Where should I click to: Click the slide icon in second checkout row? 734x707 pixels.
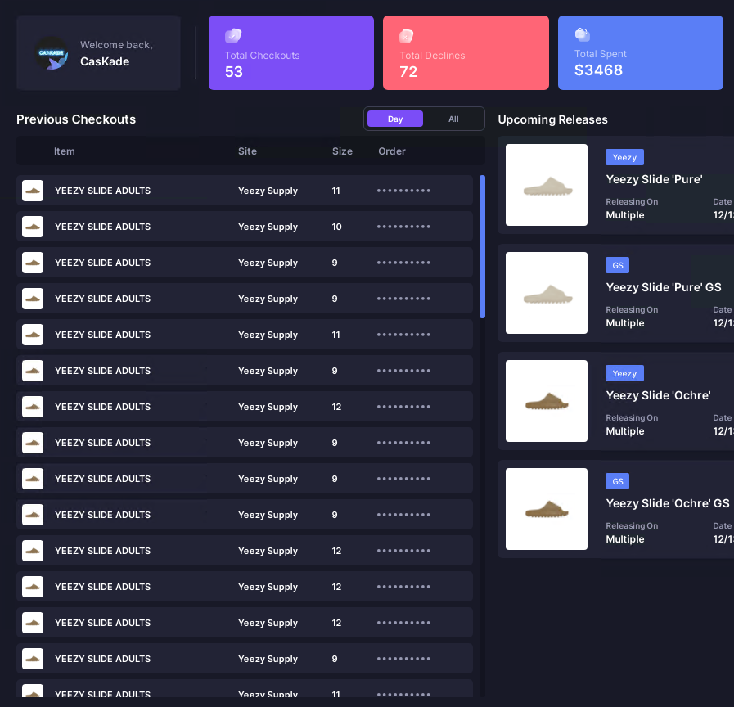(x=33, y=227)
